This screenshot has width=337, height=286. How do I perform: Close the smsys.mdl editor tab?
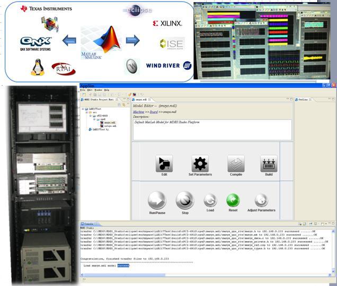(x=149, y=99)
